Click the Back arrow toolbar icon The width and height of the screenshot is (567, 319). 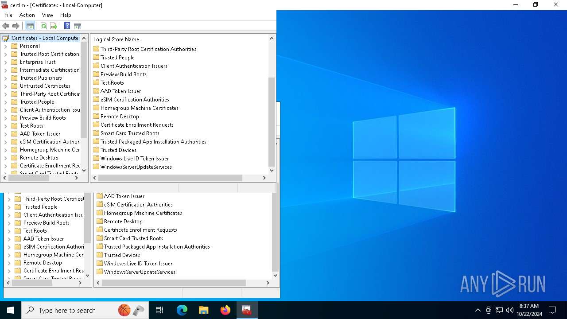pos(6,26)
